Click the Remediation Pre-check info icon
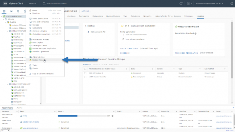 coord(195,34)
